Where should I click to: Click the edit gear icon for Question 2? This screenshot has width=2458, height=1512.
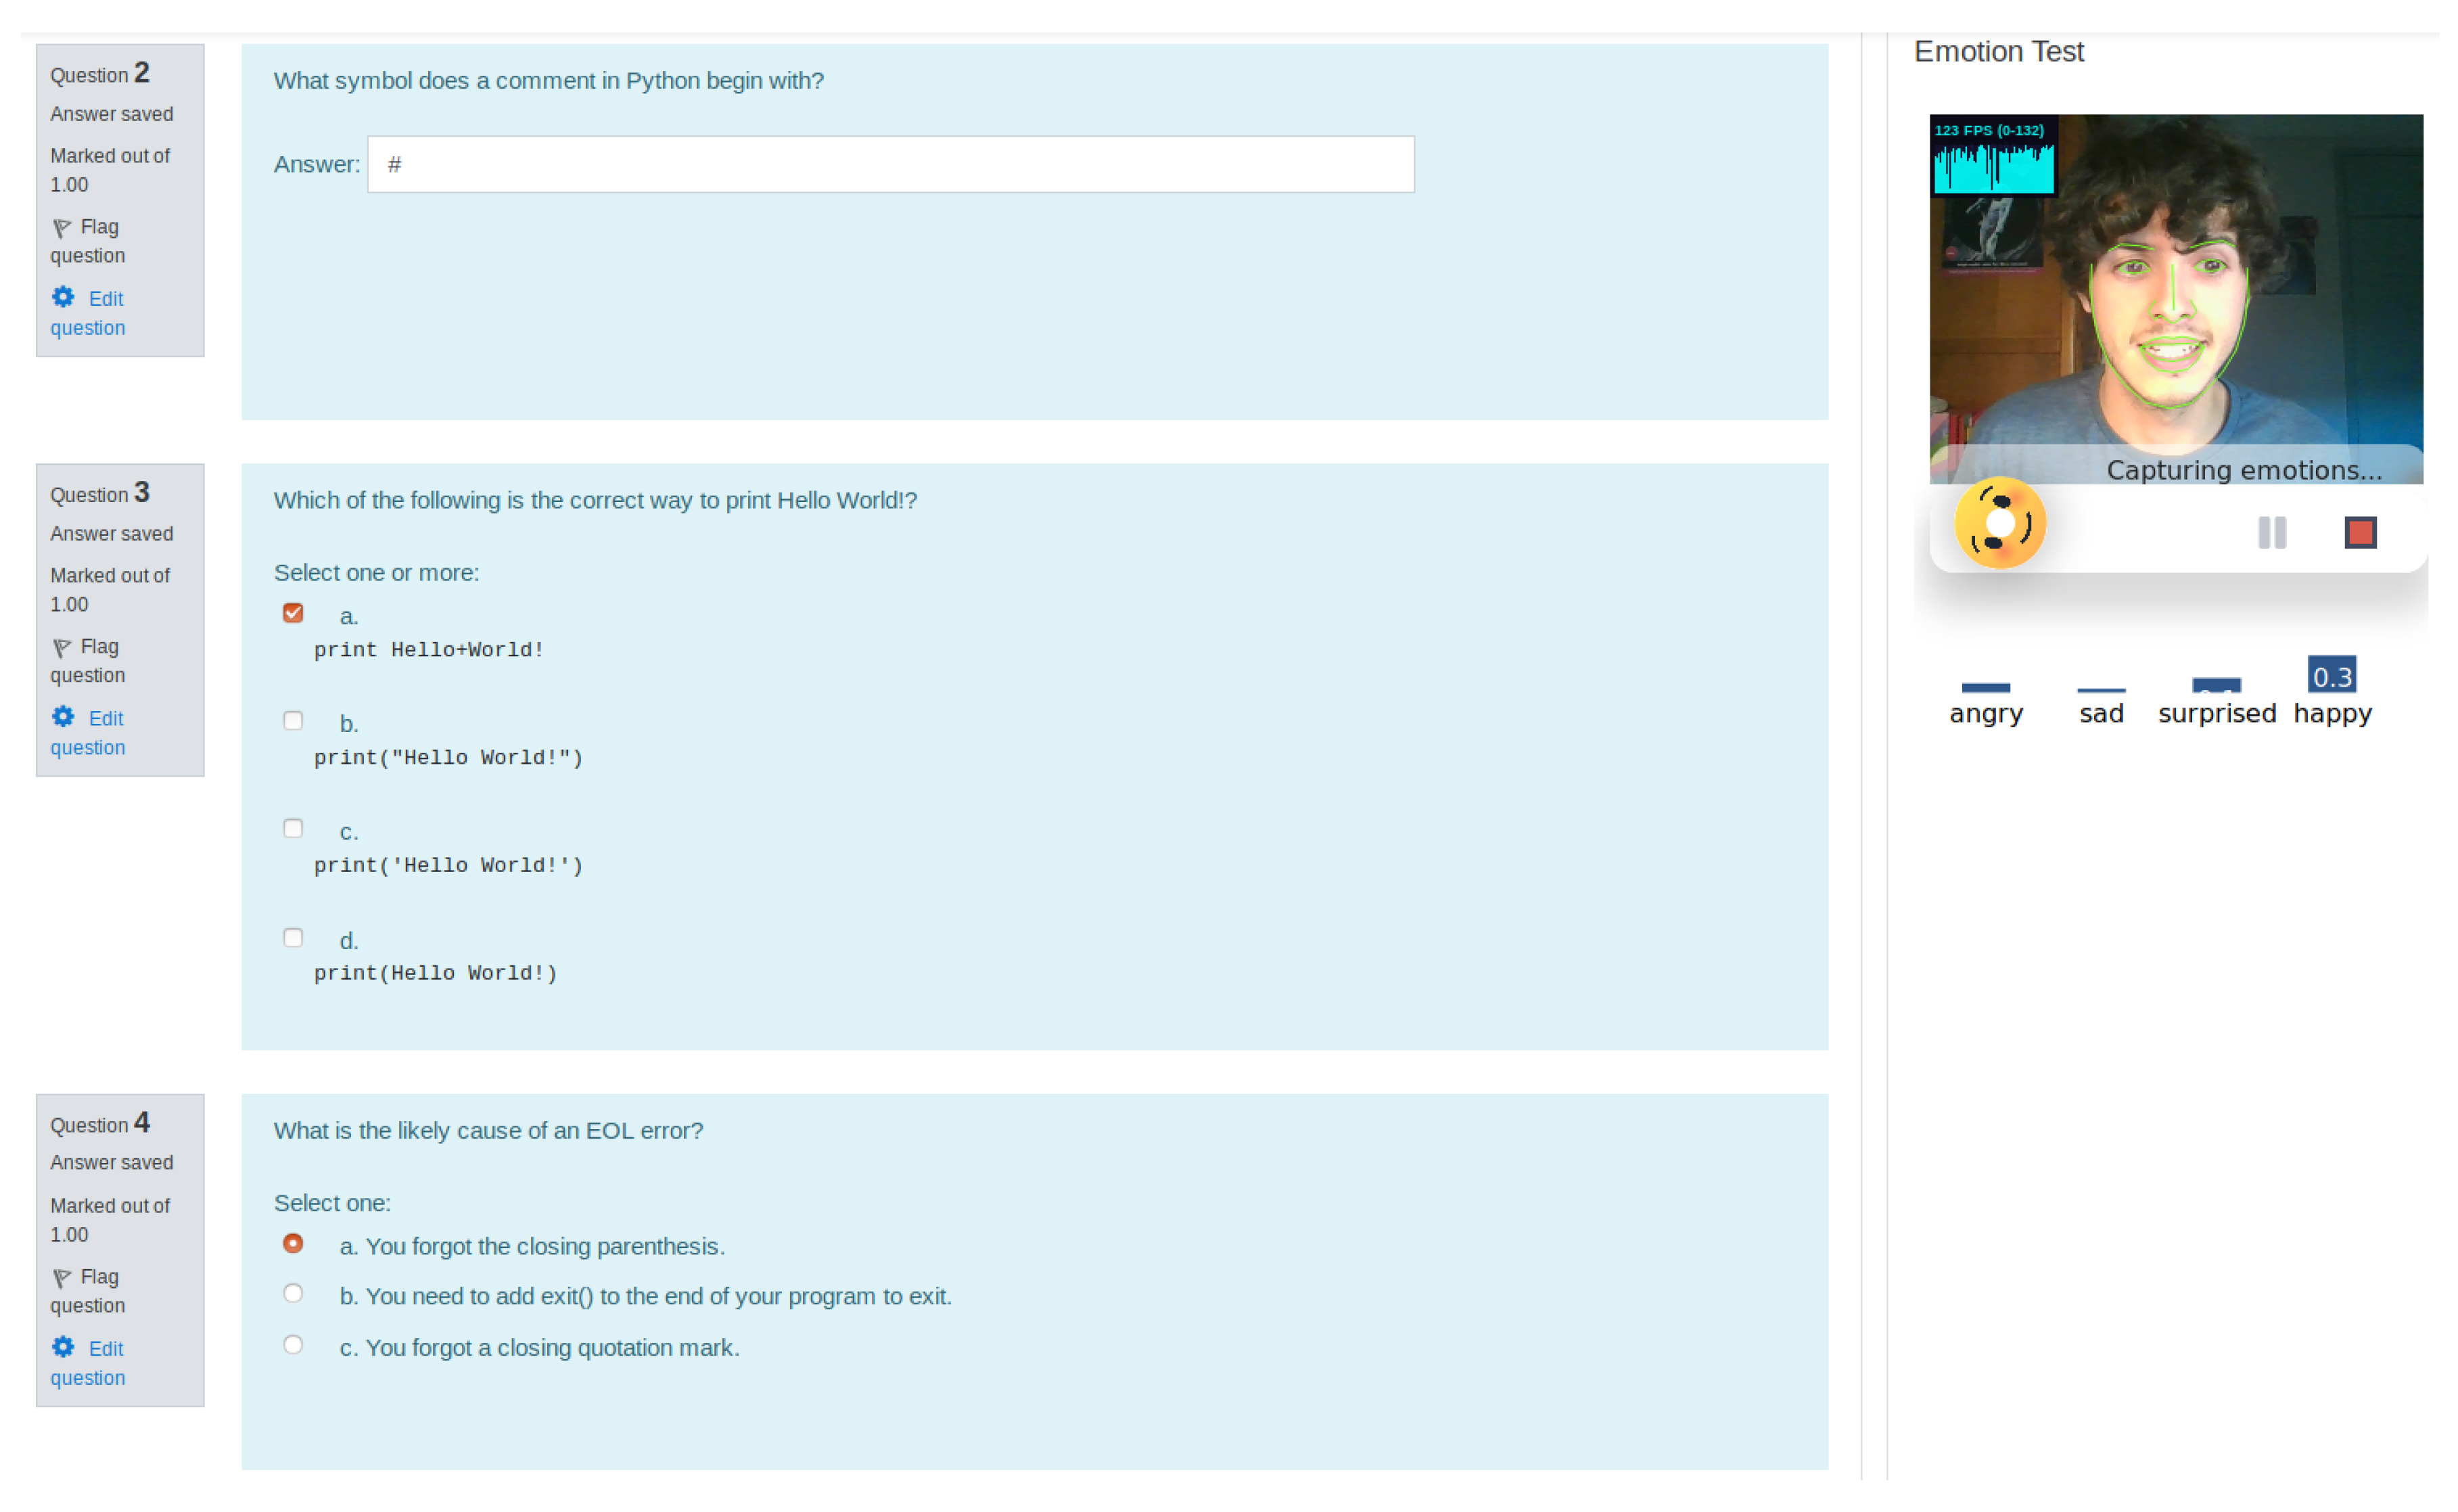(x=63, y=297)
